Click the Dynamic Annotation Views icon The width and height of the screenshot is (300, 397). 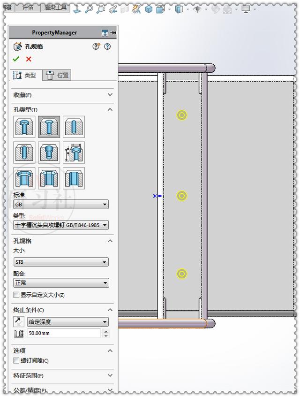pyautogui.click(x=136, y=9)
